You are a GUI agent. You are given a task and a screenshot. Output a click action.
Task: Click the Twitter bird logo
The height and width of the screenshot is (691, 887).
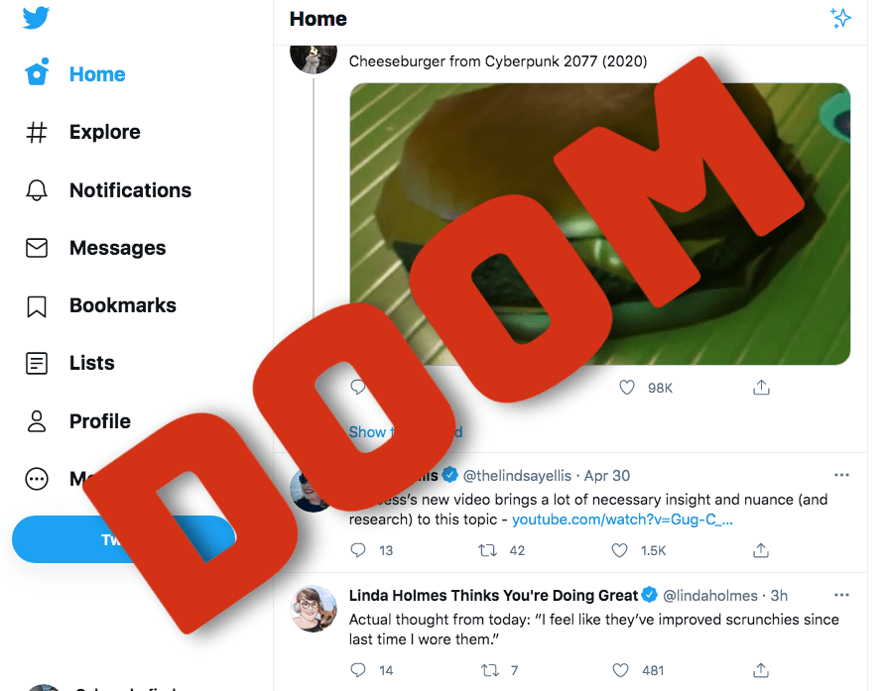tap(36, 18)
